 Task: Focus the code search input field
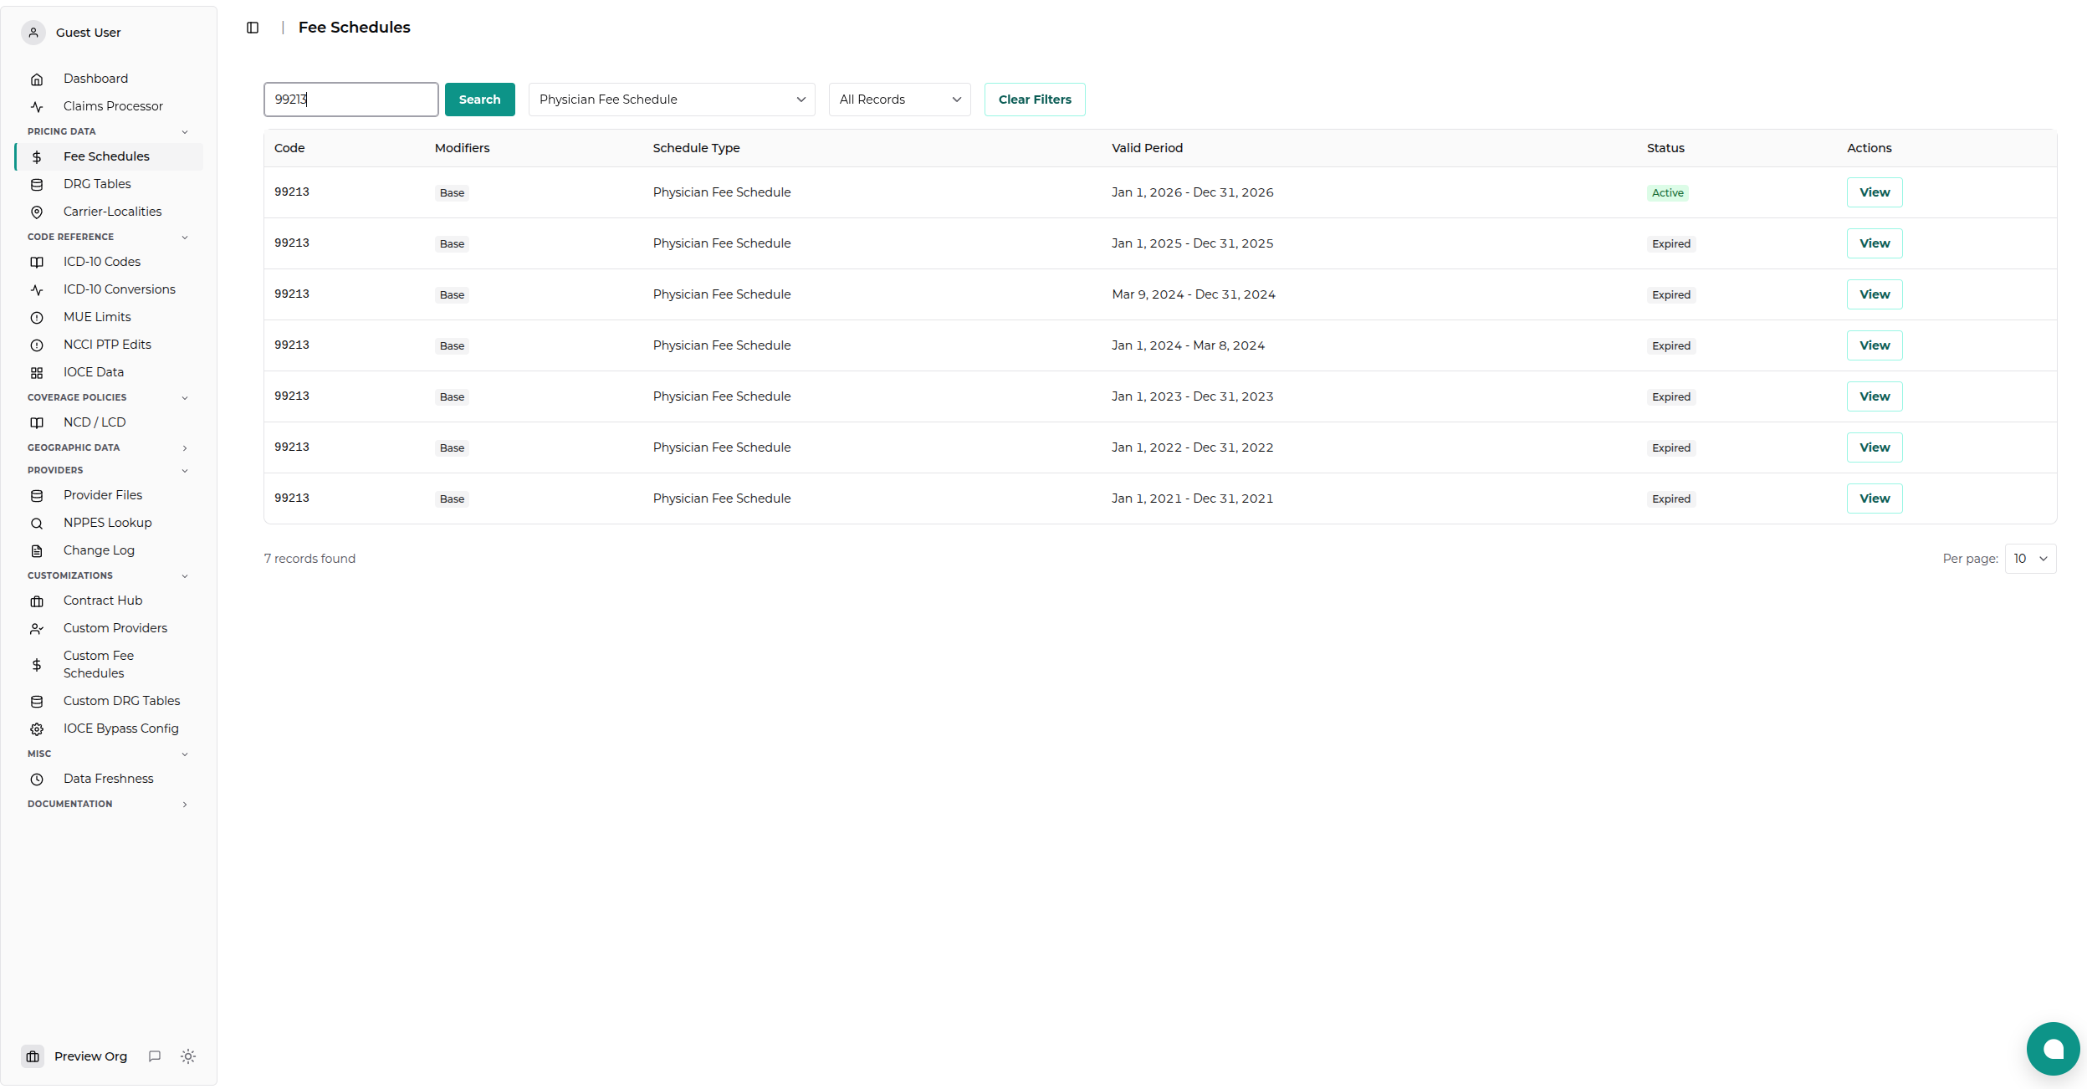point(351,100)
